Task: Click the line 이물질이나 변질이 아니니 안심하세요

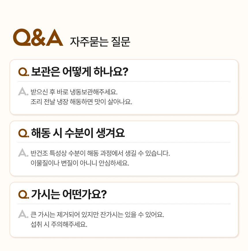Action: coord(80,163)
